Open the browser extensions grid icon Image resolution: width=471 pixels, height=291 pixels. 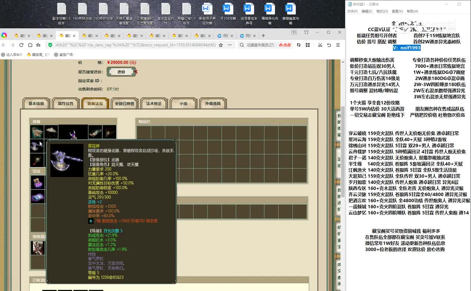[x=307, y=45]
